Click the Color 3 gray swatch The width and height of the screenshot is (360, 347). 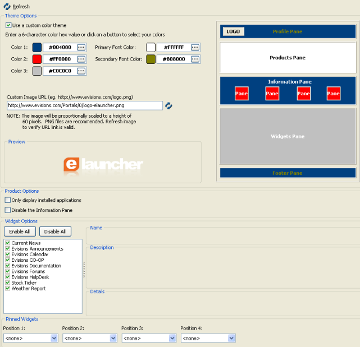click(x=37, y=71)
